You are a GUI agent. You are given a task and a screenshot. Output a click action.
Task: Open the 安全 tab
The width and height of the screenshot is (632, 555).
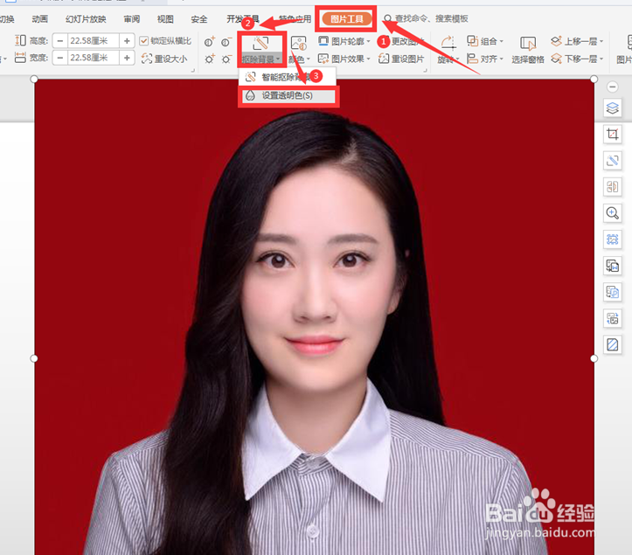click(x=198, y=19)
